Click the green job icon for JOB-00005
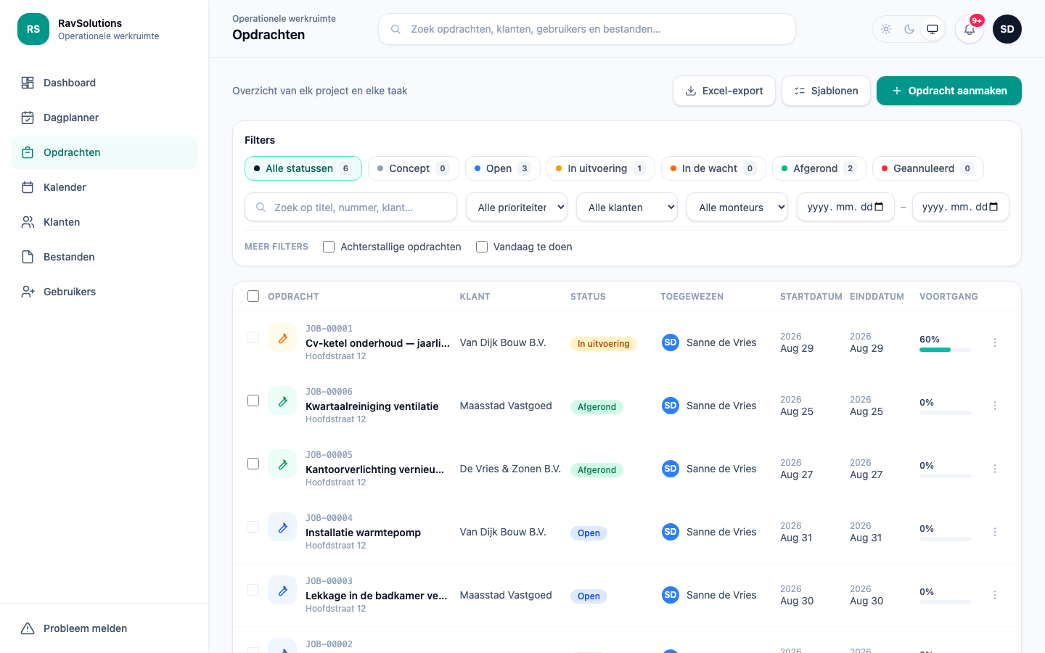Screen dimensions: 1045x653 coord(282,464)
